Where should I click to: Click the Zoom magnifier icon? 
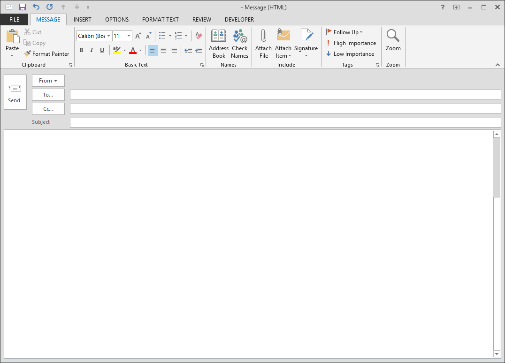tap(393, 37)
